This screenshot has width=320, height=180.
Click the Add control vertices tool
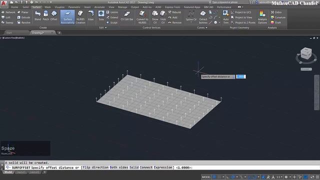coord(172,17)
